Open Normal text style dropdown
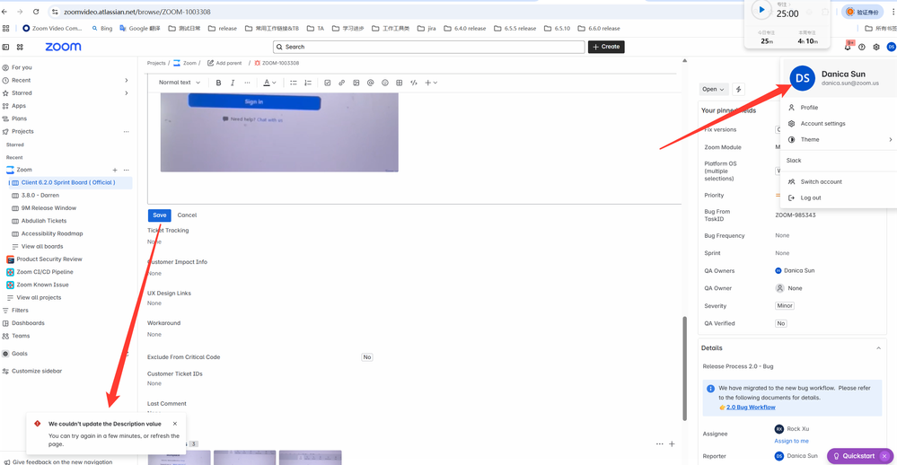Image resolution: width=897 pixels, height=465 pixels. (x=180, y=83)
